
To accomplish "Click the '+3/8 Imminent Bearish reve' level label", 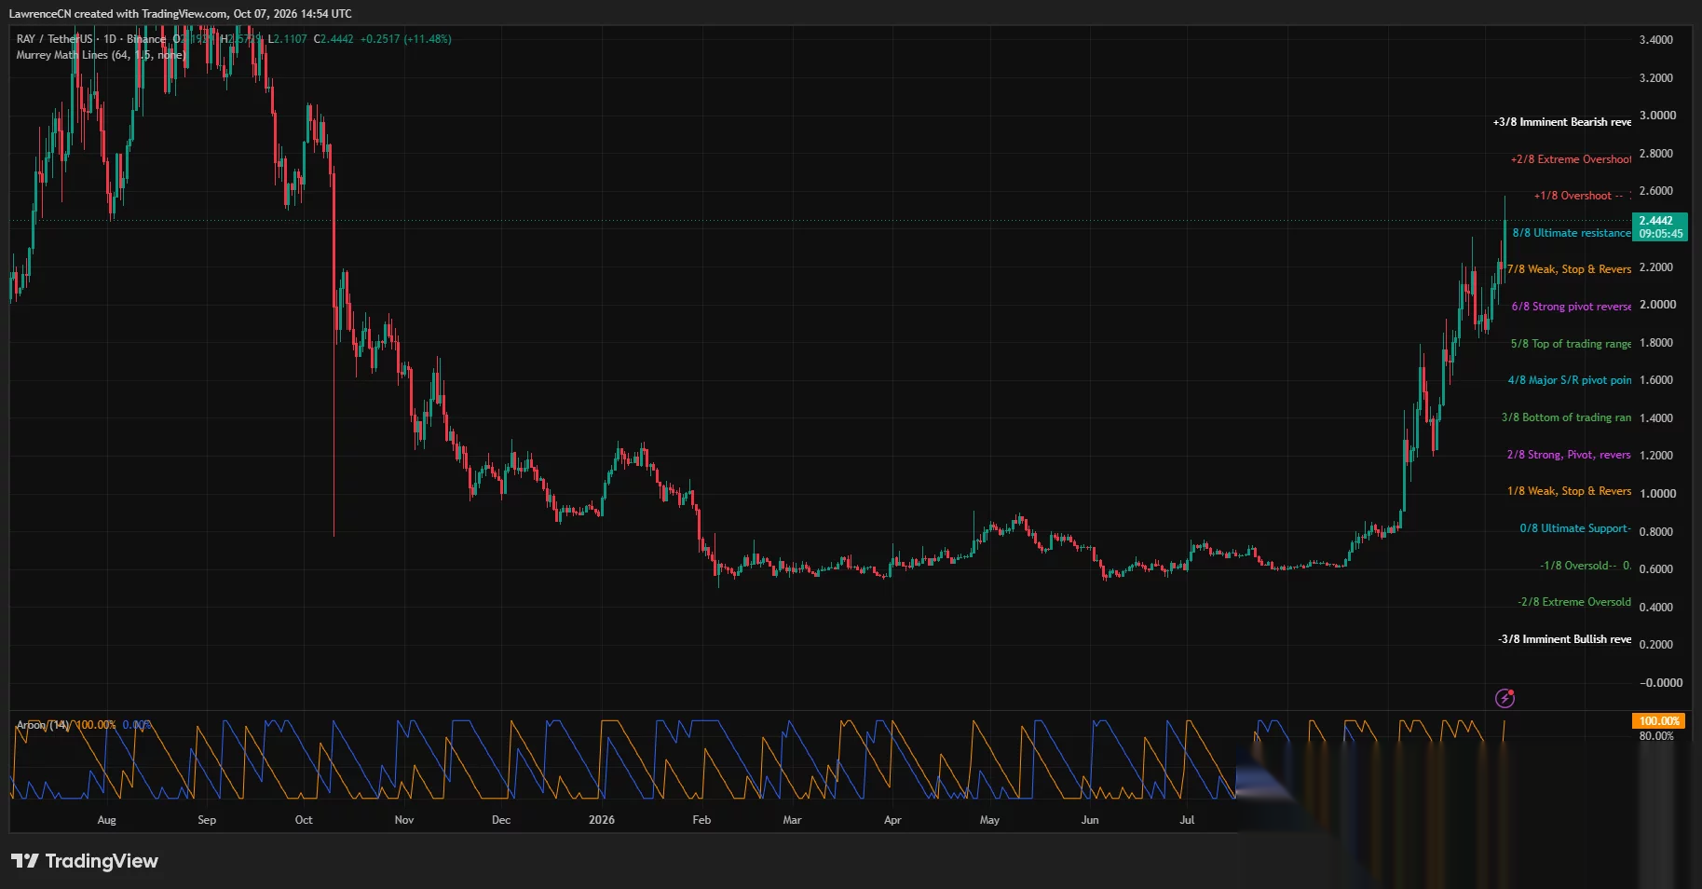I will pyautogui.click(x=1561, y=122).
